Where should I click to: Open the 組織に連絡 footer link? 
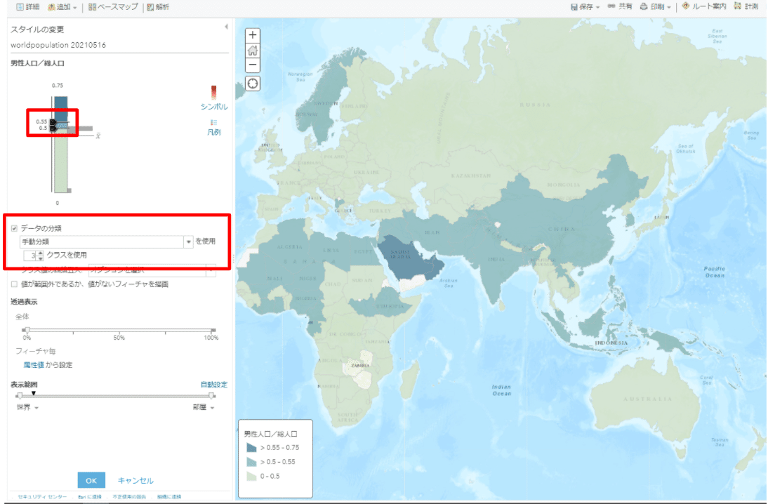[x=169, y=497]
